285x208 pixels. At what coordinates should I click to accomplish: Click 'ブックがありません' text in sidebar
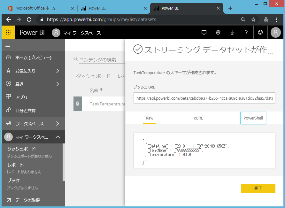click(x=22, y=188)
